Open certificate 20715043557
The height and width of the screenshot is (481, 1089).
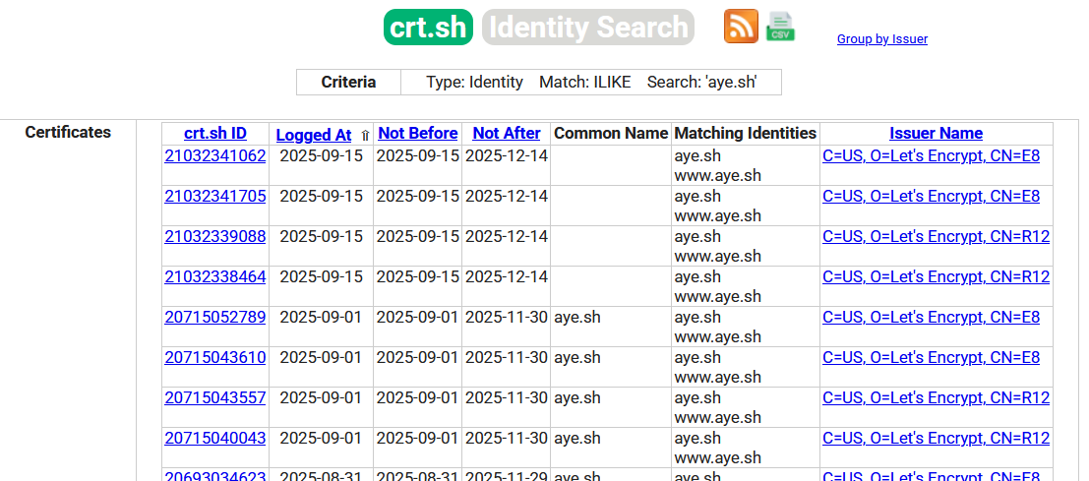coord(215,397)
